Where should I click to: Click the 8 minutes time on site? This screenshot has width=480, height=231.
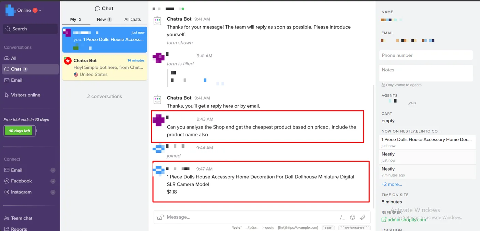[x=392, y=202]
